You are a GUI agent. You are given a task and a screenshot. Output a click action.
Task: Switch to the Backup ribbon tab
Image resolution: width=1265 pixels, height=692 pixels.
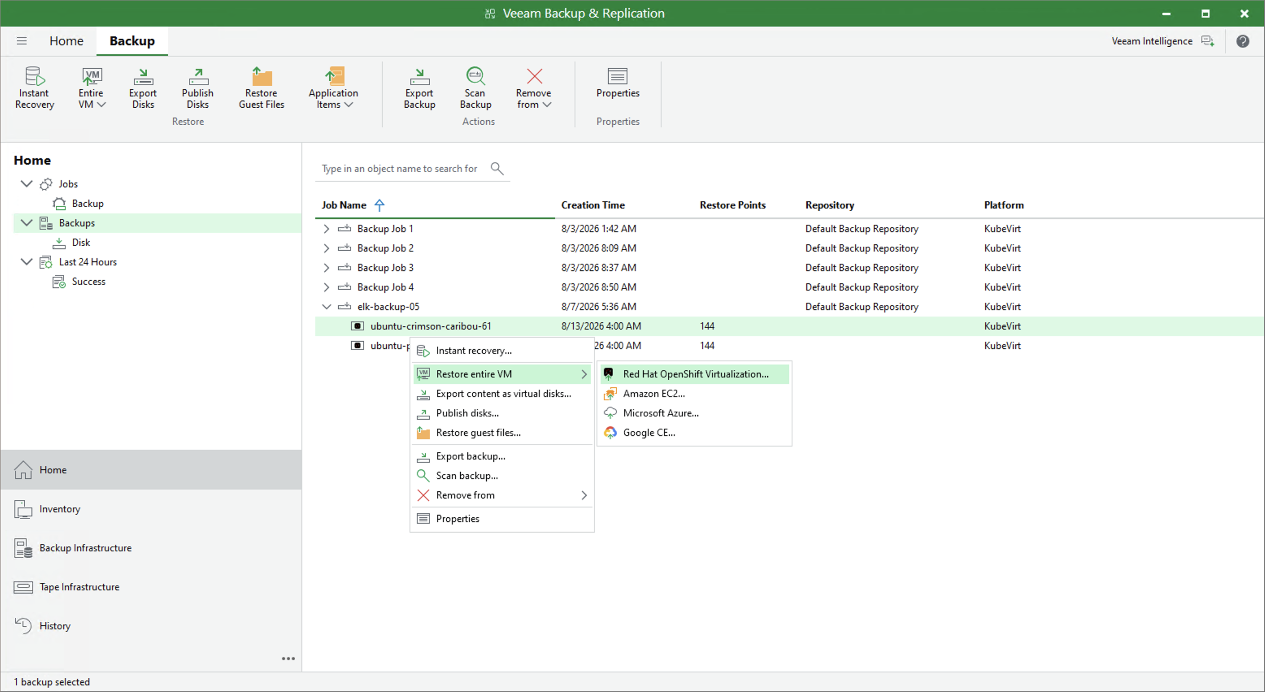[x=132, y=41]
